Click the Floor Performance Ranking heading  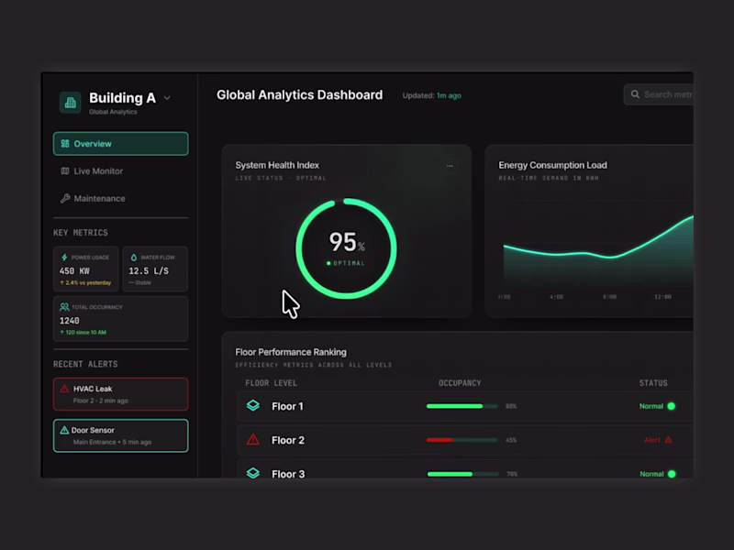[x=291, y=352]
